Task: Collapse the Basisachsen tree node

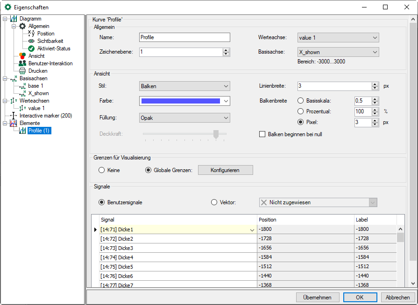Action: pos(5,78)
